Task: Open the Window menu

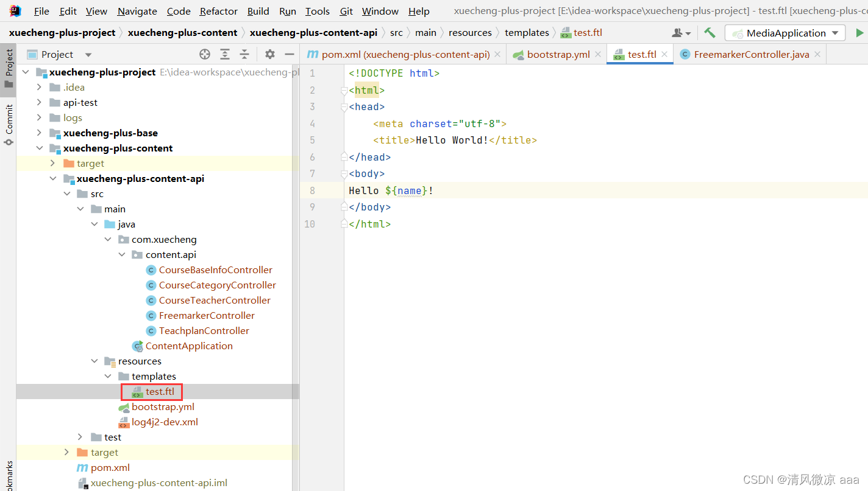Action: [380, 11]
